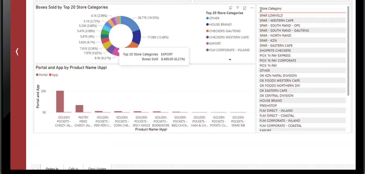The image size is (365, 174).
Task: Click the 26.77K blue donut segment
Action: coord(131,23)
